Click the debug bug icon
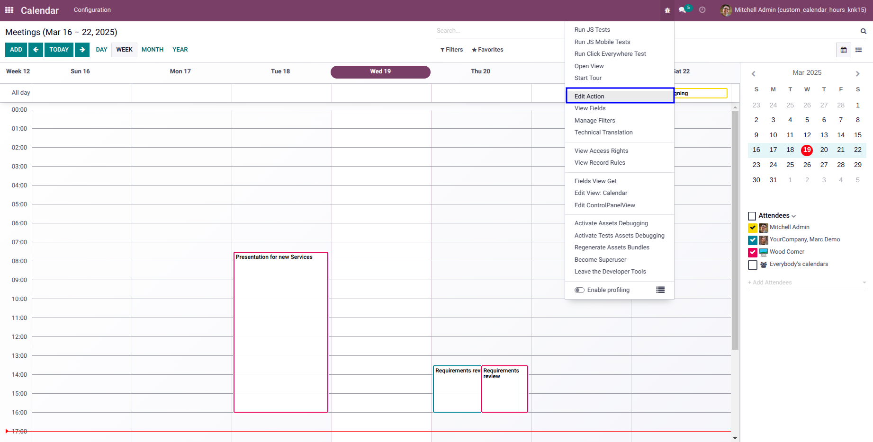873x442 pixels. pyautogui.click(x=667, y=10)
